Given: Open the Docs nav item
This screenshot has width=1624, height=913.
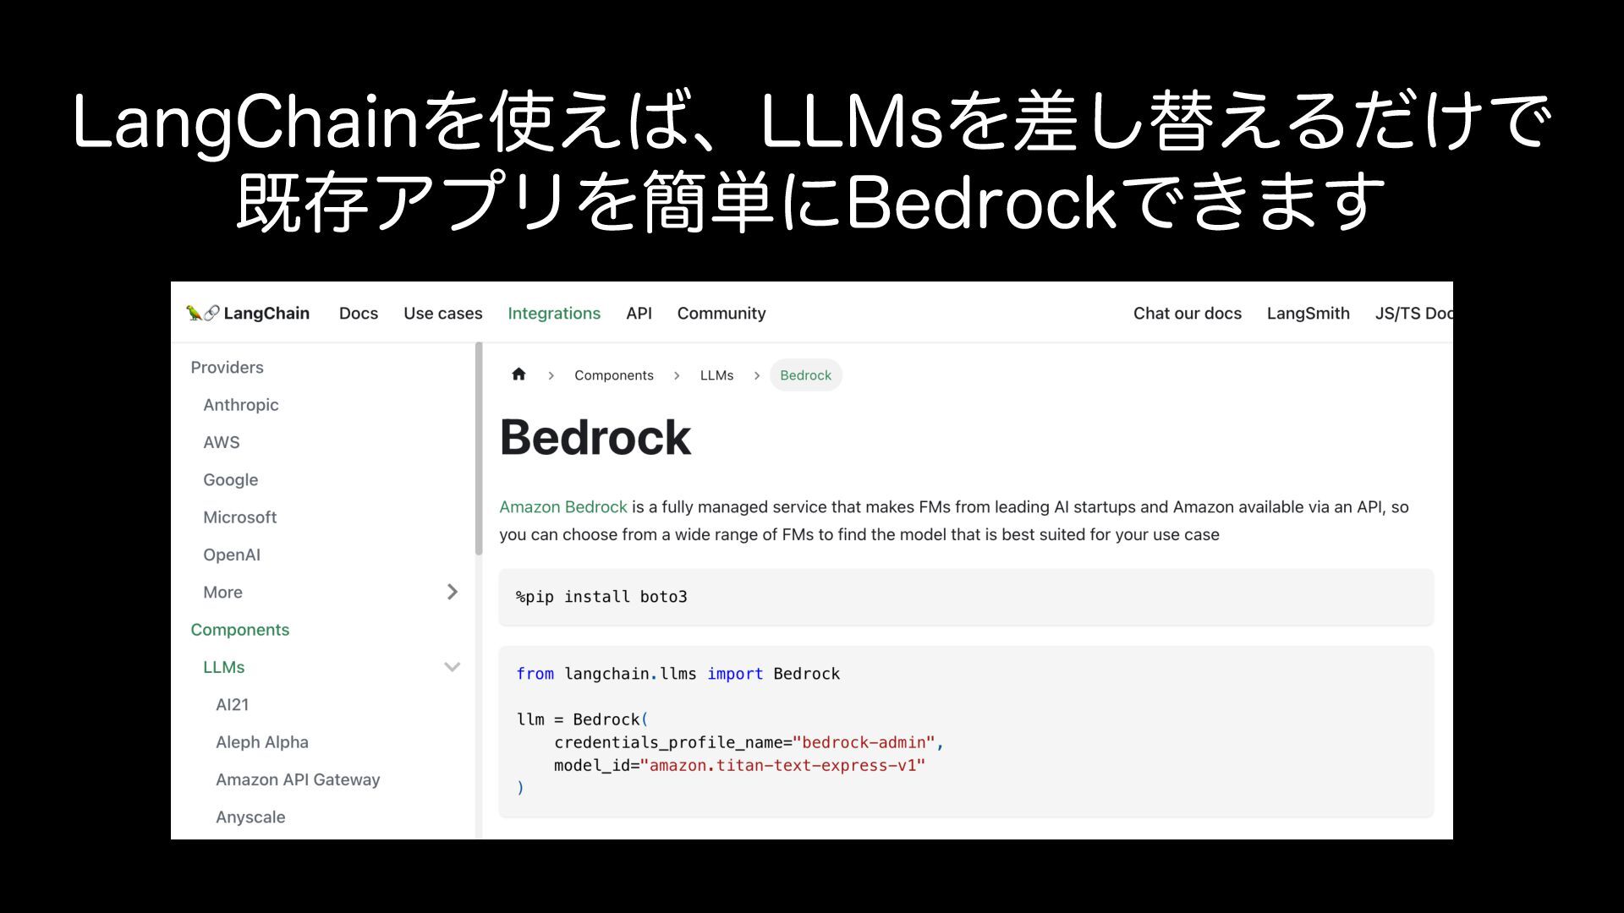Looking at the screenshot, I should point(359,313).
